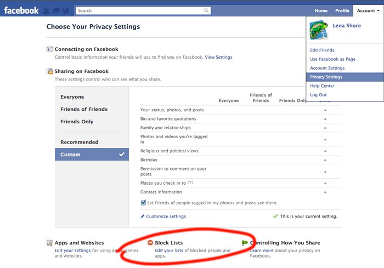Go to Home in the top bar
384x268 pixels.
pos(321,11)
